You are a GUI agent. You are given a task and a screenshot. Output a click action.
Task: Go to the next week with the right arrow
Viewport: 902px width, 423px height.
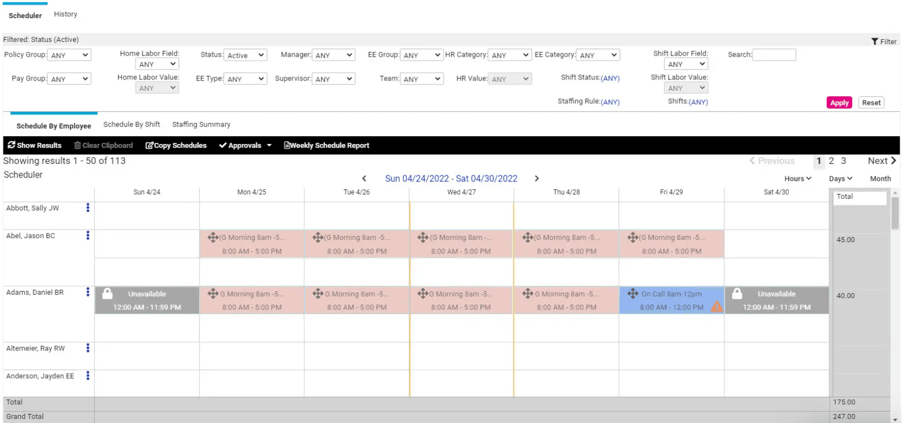click(537, 179)
